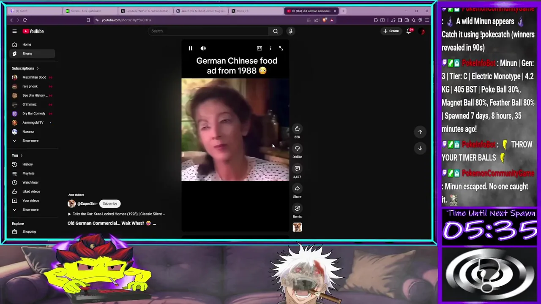Switch to Home / X tab
Image resolution: width=541 pixels, height=304 pixels.
256,11
